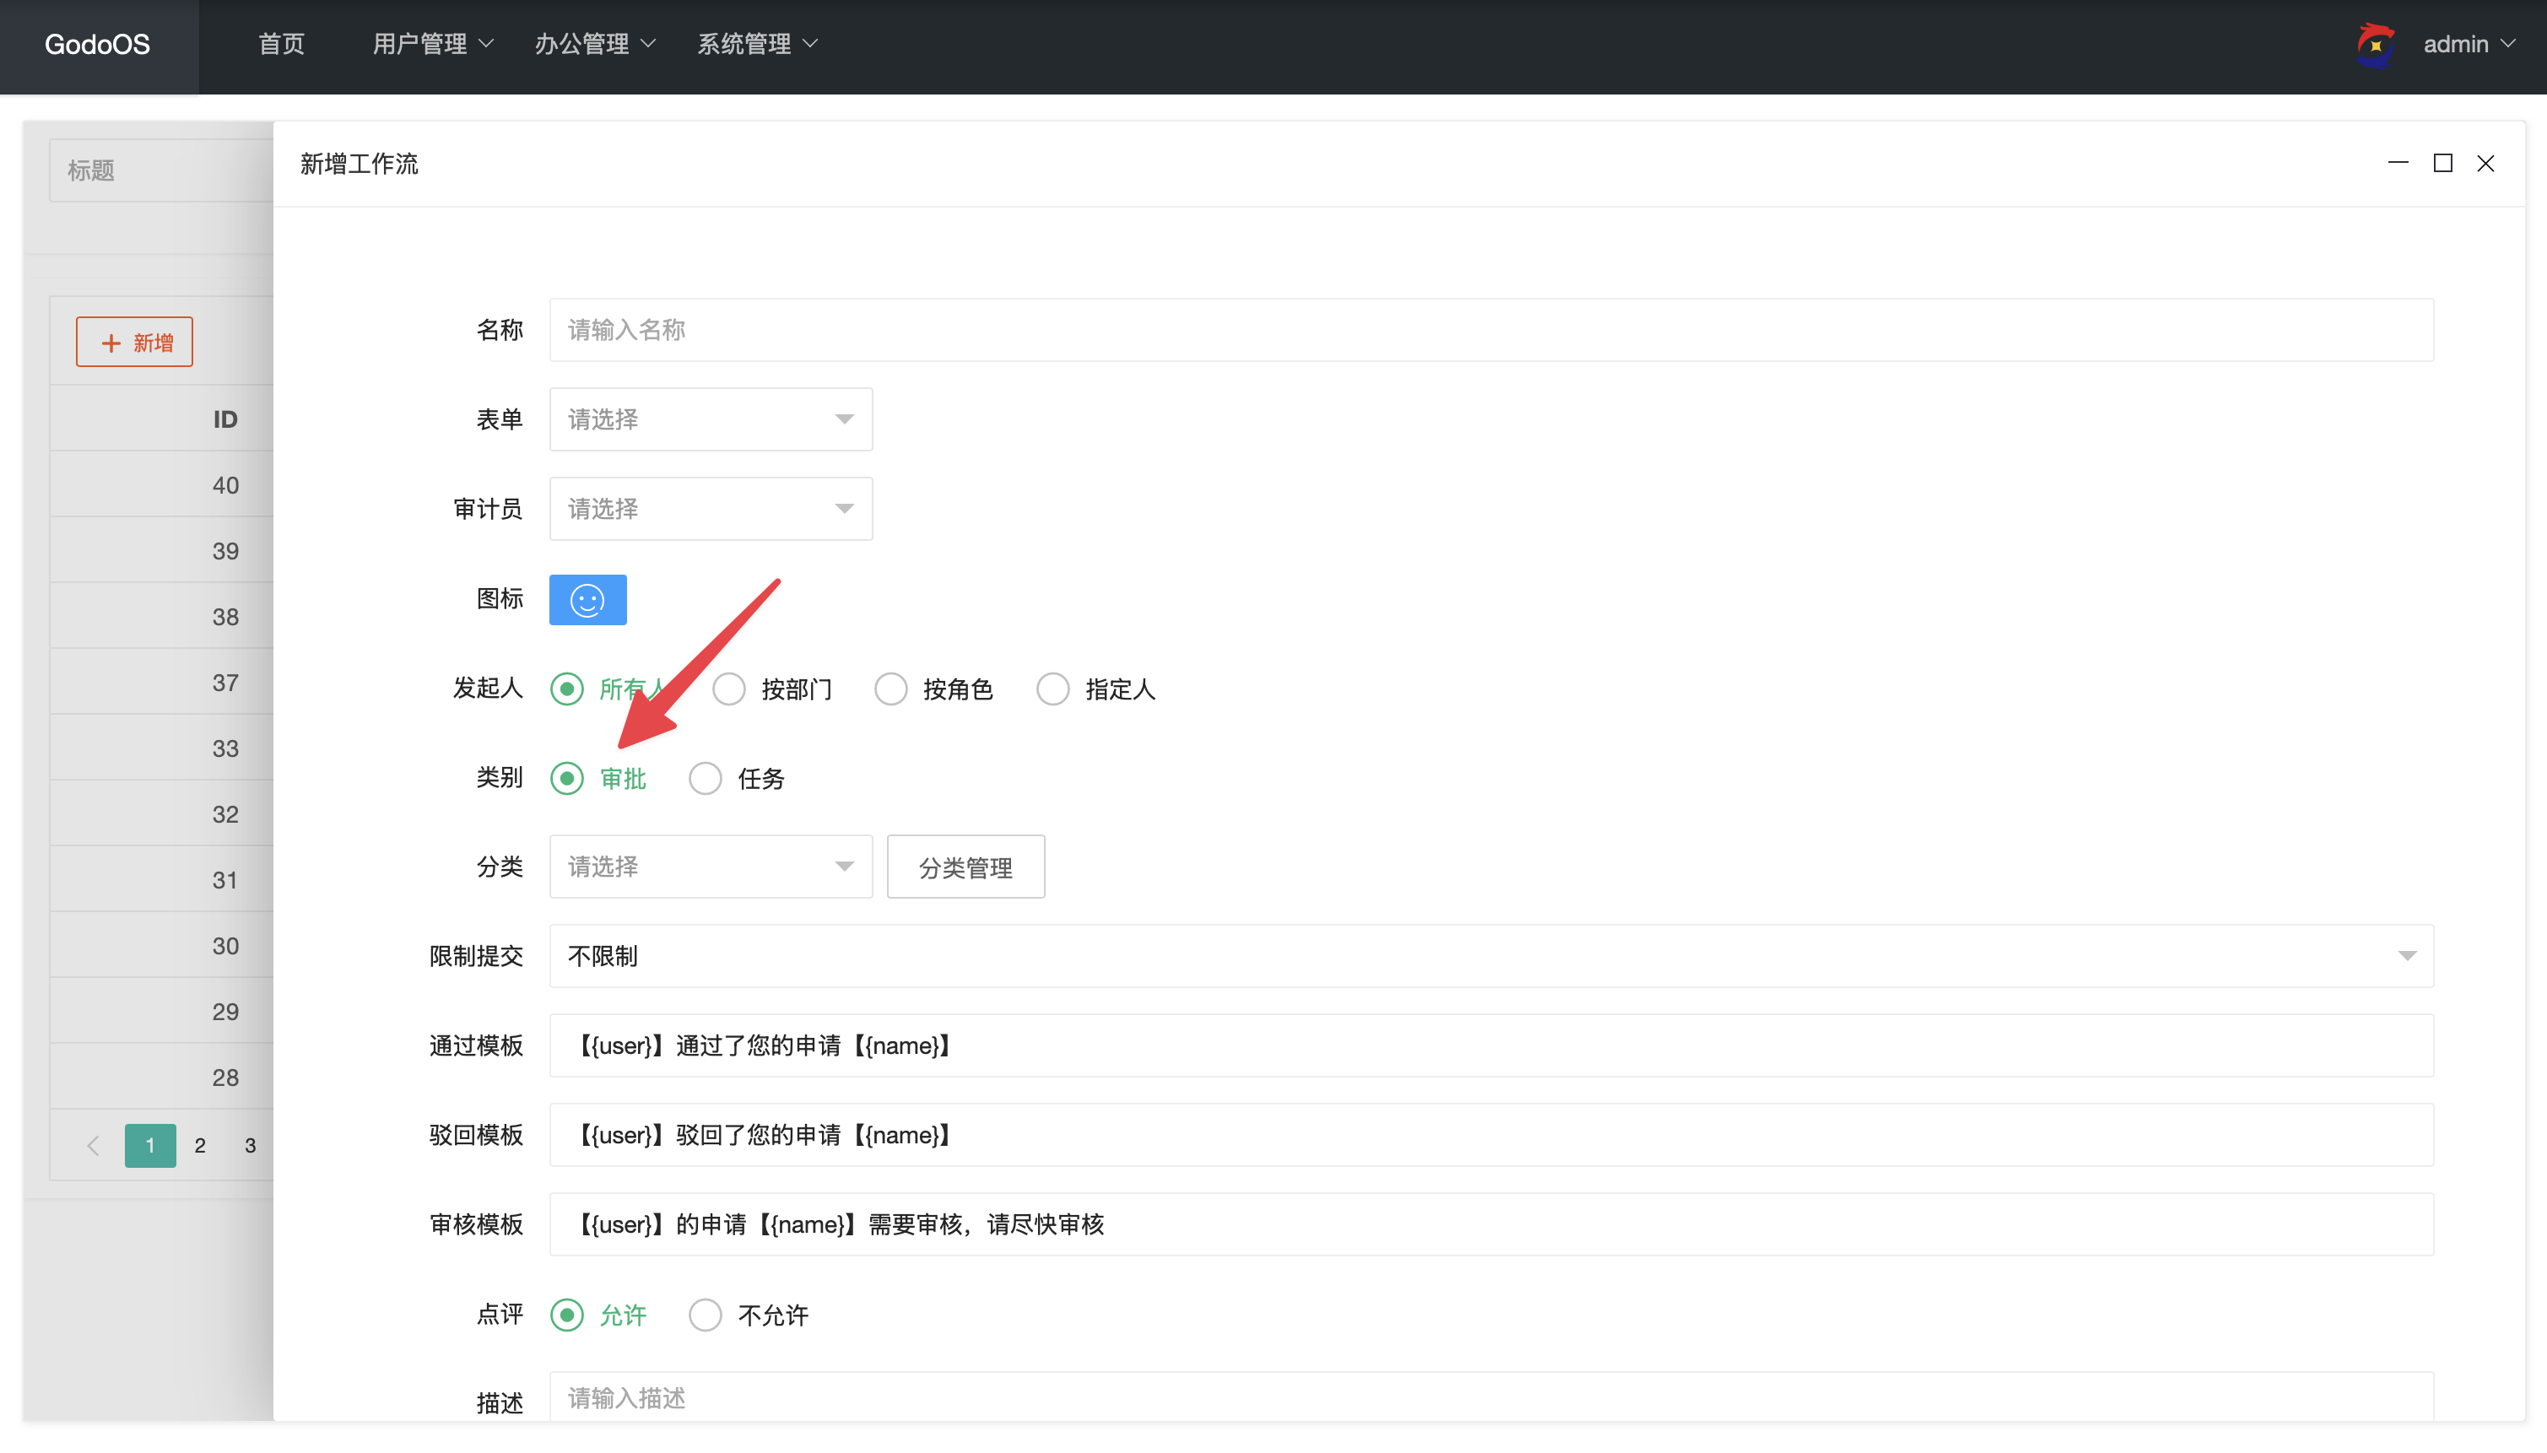Close the 新增工作流 dialog
The height and width of the screenshot is (1453, 2547).
coord(2485,163)
